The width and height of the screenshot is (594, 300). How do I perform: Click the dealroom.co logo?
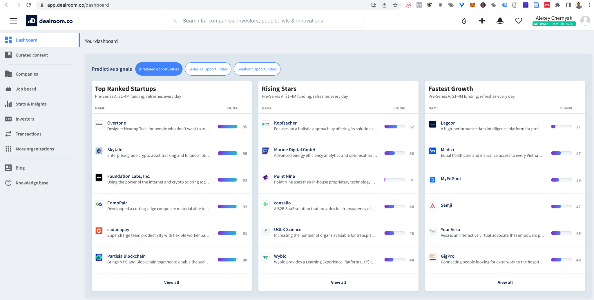(49, 21)
